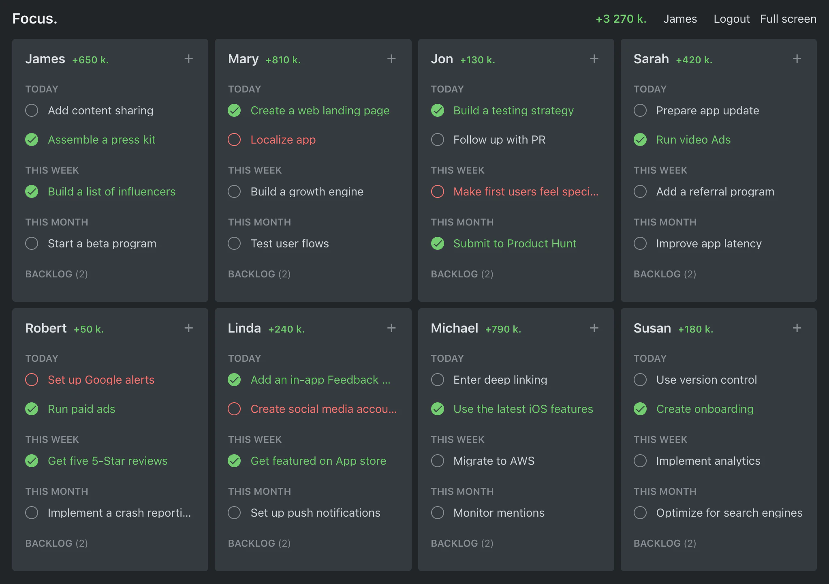Add a task to Mary's card

pyautogui.click(x=391, y=59)
